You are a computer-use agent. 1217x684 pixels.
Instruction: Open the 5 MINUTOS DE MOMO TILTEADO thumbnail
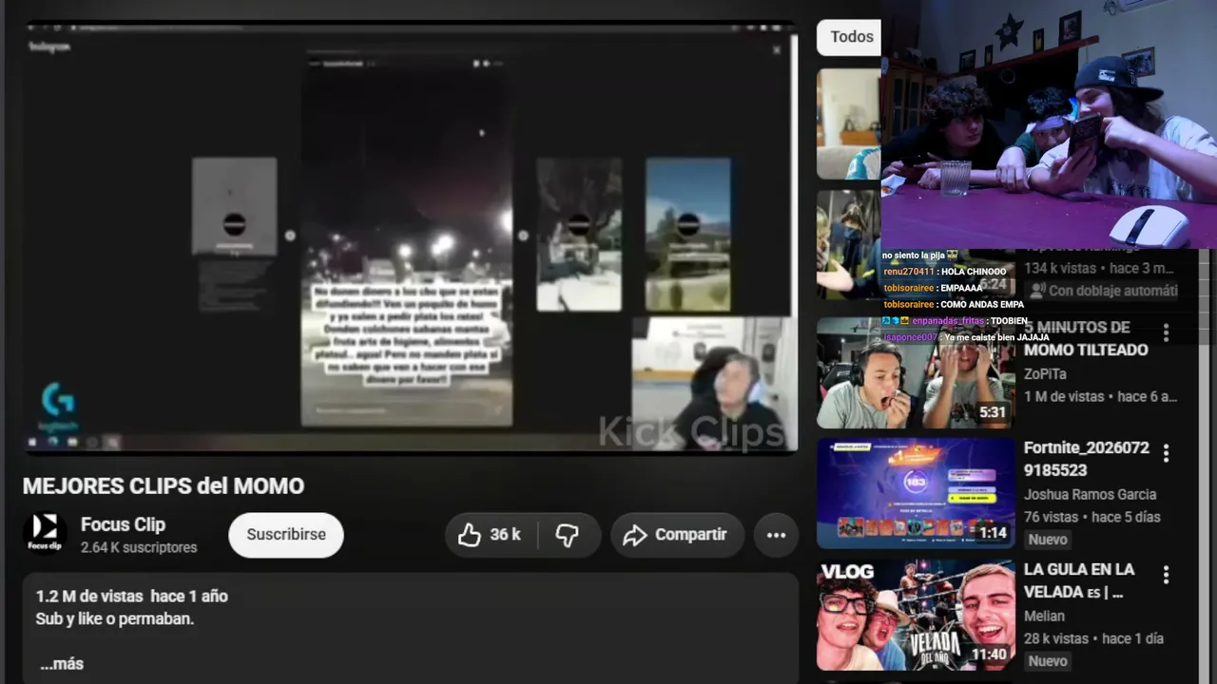(x=916, y=372)
